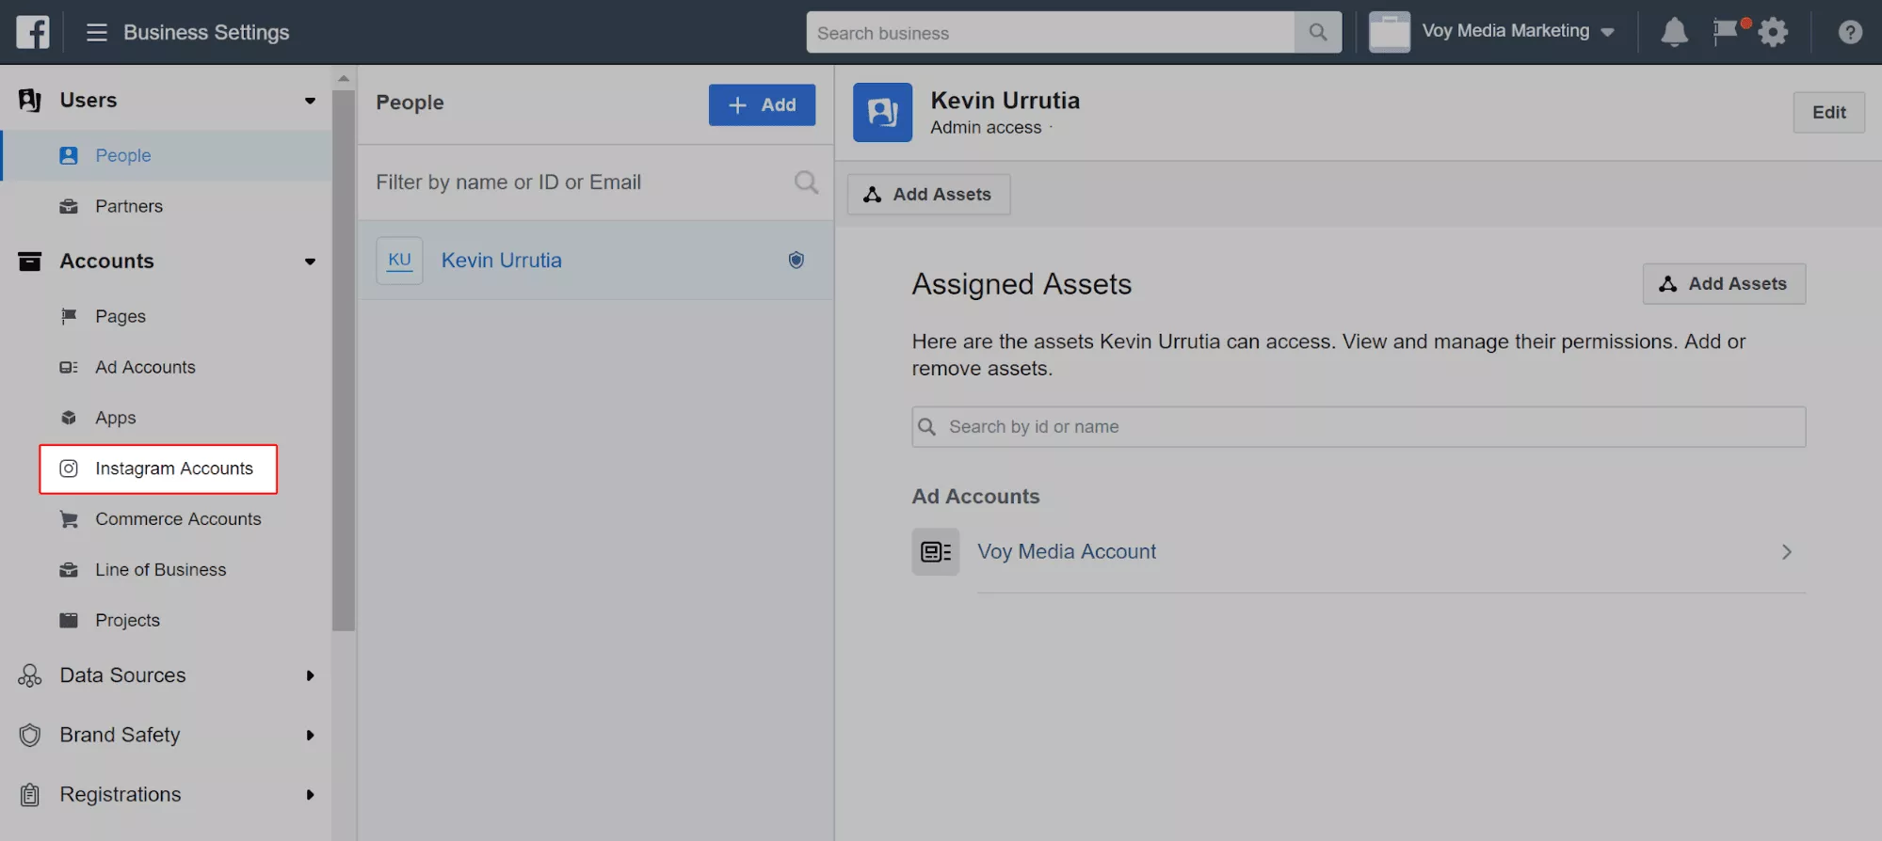Click the admin shield icon beside Kevin Urrutia

(x=796, y=261)
